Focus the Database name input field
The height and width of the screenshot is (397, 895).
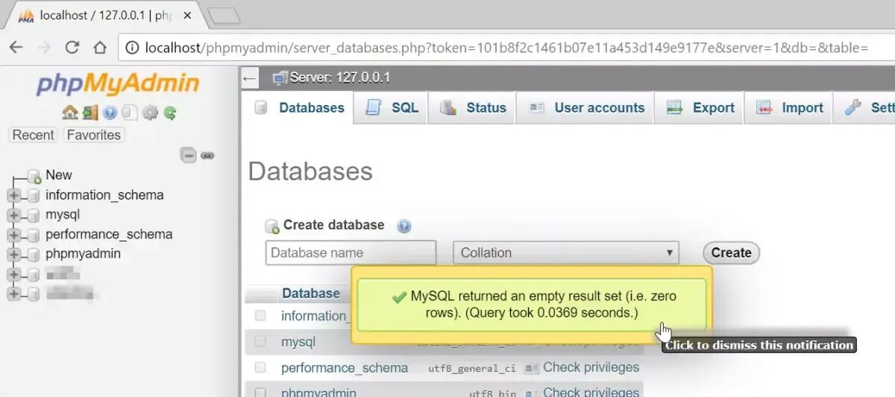pos(351,253)
